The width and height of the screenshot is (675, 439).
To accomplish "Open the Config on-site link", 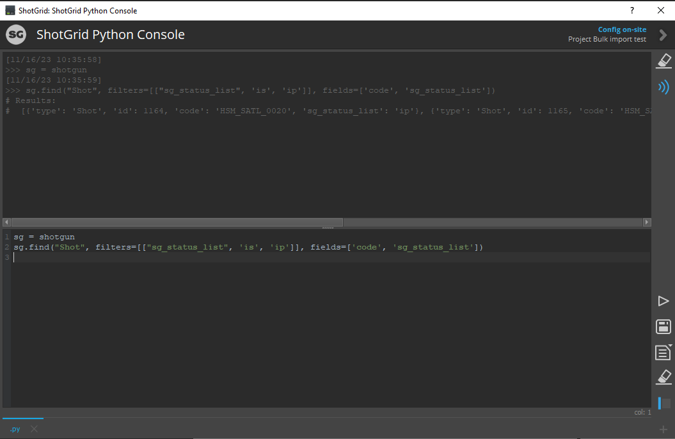I will 622,29.
